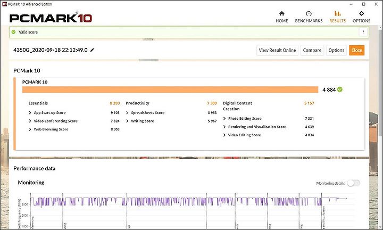Click the Essentials score 8 393
This screenshot has width=383, height=230.
coord(115,103)
